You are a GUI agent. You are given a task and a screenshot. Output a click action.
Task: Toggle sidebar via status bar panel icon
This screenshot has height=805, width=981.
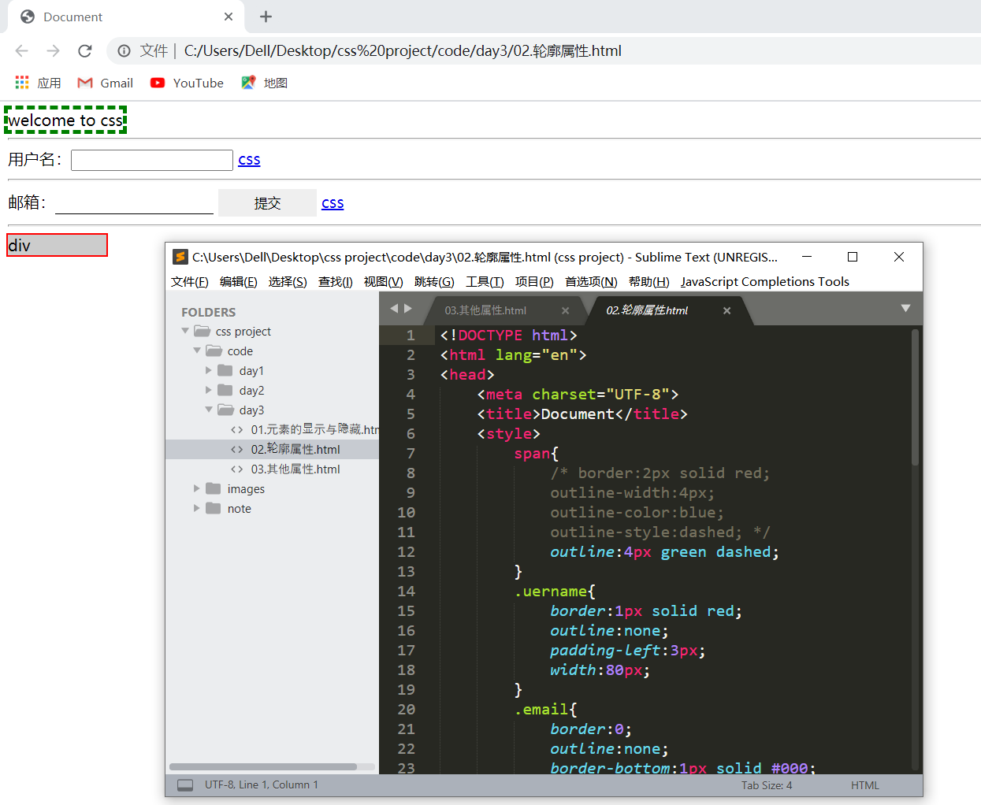coord(185,785)
